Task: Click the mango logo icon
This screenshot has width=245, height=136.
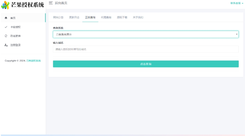Action: point(5,5)
